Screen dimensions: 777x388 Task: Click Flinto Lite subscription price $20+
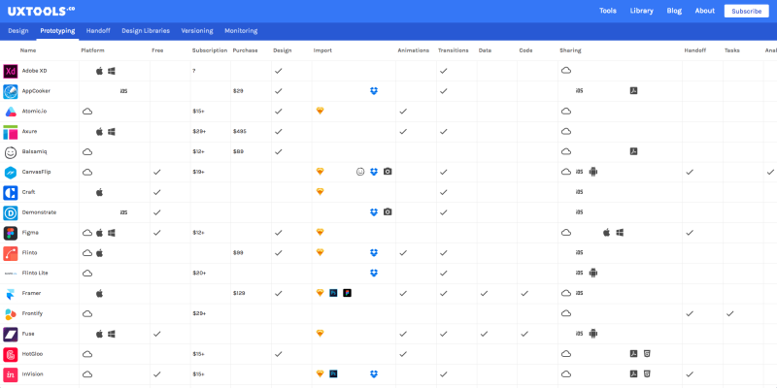coord(199,274)
